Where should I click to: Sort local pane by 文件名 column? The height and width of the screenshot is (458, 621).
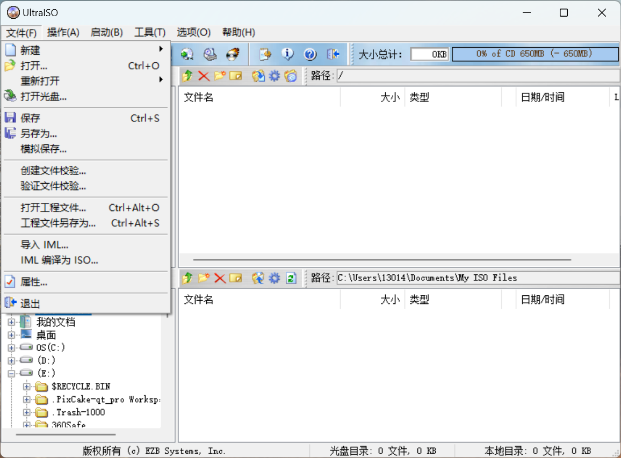pyautogui.click(x=259, y=300)
